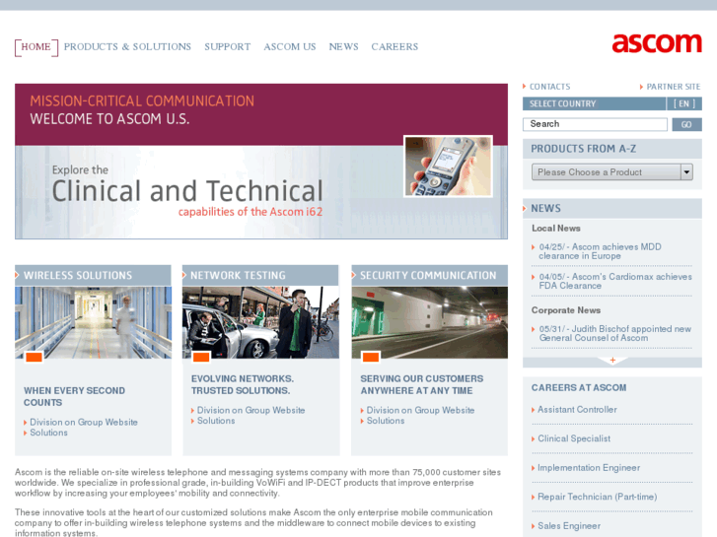Open Wireless Solutions Division on Group Website
The height and width of the screenshot is (537, 717).
[x=84, y=423]
